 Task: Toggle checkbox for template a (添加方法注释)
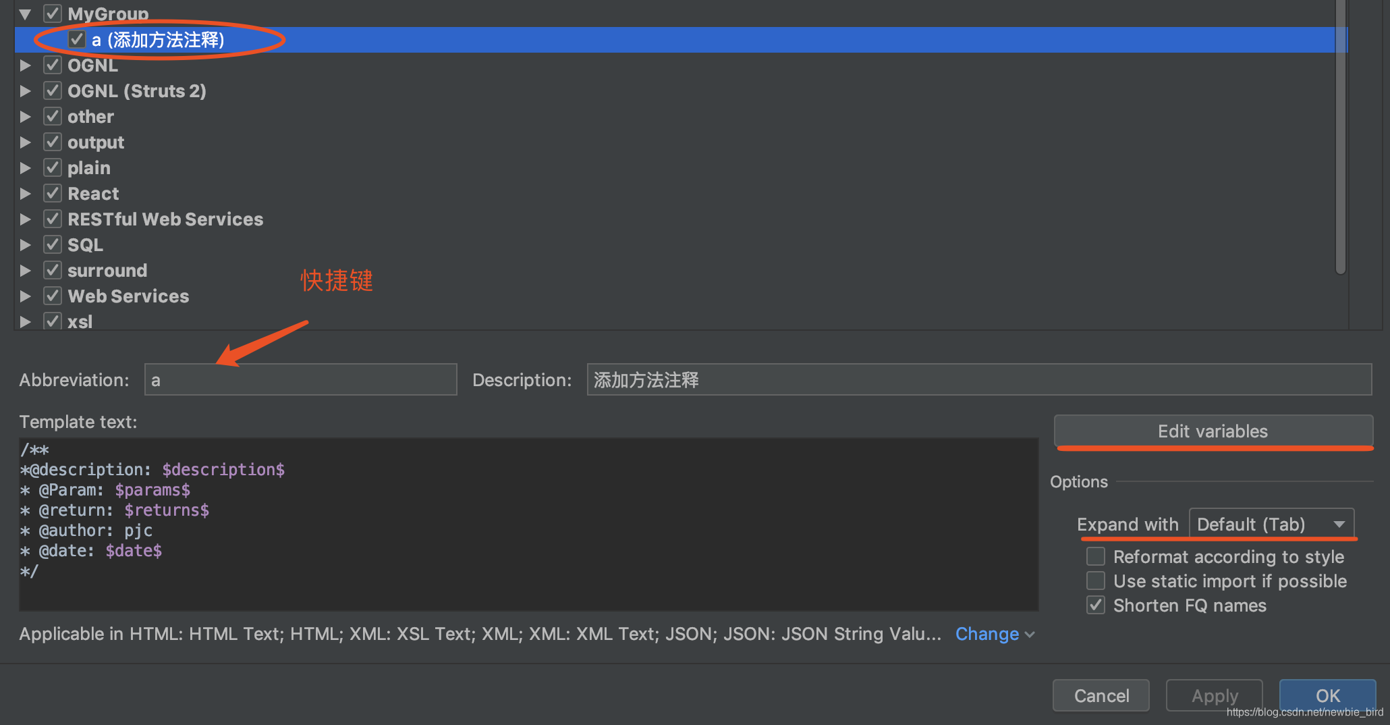click(77, 40)
